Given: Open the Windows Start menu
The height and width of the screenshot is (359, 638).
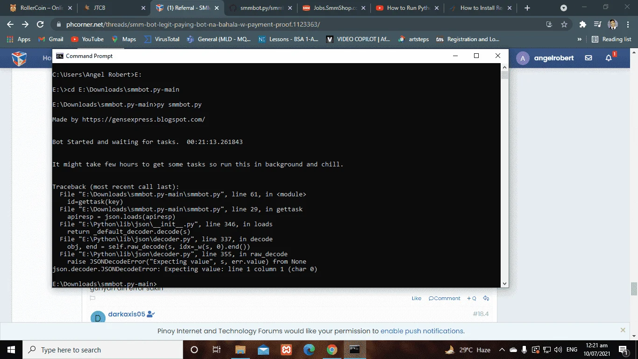Looking at the screenshot, I should [11, 350].
